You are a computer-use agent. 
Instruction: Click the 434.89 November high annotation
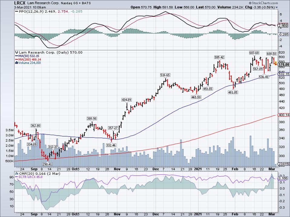(127, 100)
